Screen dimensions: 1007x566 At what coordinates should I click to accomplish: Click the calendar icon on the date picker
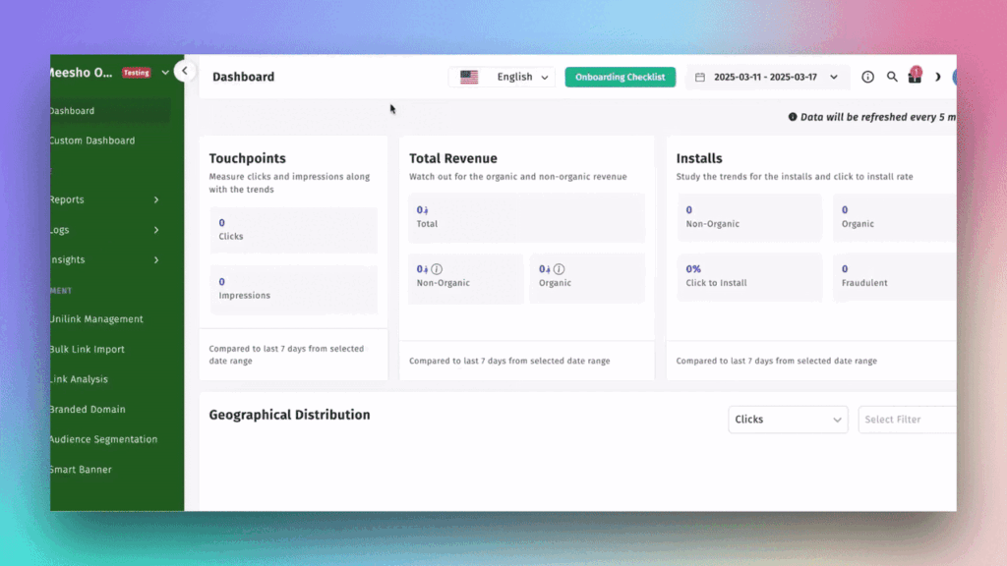(x=699, y=77)
